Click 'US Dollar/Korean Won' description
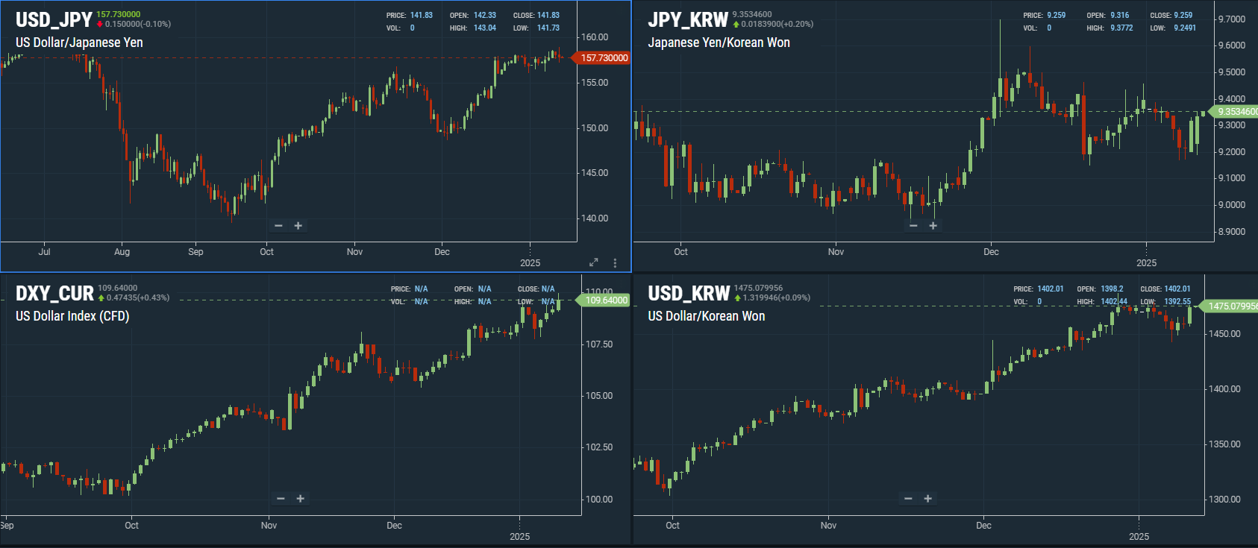This screenshot has height=548, width=1258. point(706,316)
